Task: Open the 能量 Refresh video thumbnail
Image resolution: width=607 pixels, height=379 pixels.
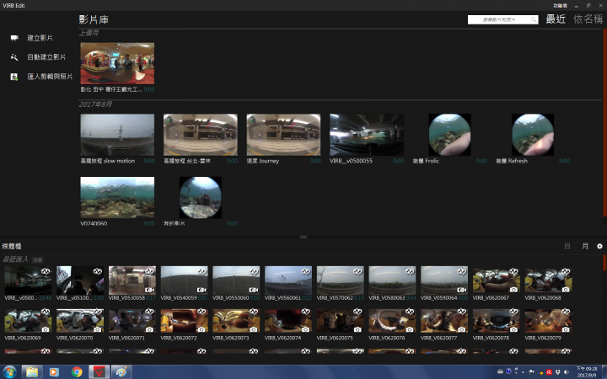Action: [533, 135]
